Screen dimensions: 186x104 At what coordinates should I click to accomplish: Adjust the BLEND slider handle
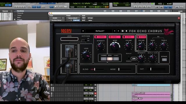point(94,69)
